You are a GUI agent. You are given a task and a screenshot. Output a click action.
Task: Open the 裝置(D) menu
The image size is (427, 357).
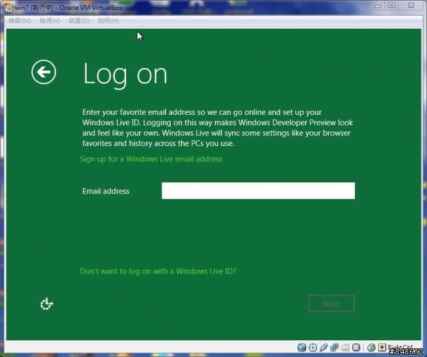[79, 21]
